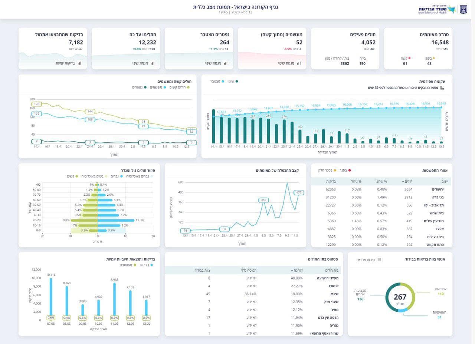
Task: Click the % עירוני column header
Action: point(381,181)
